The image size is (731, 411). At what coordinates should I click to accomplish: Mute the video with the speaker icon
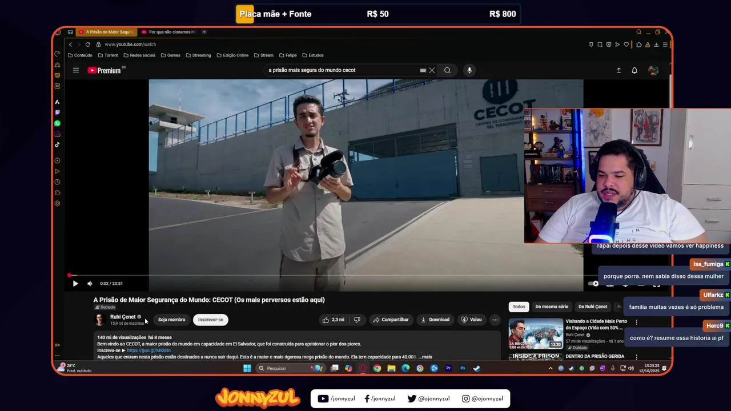click(90, 283)
